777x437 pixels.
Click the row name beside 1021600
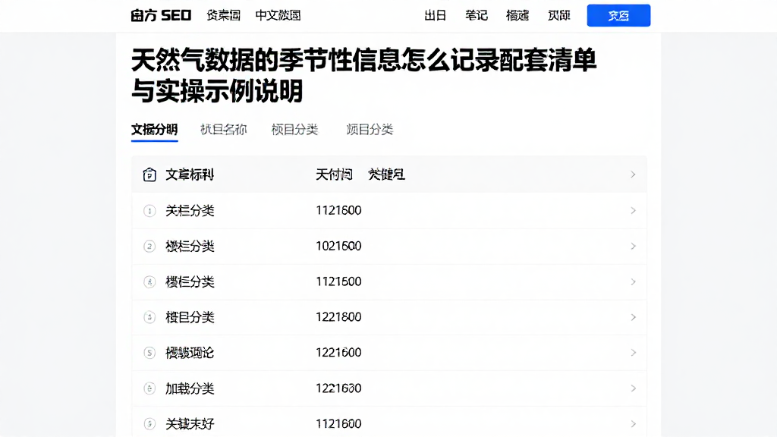click(x=190, y=247)
